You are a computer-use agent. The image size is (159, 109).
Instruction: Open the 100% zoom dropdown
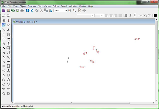tap(66, 11)
